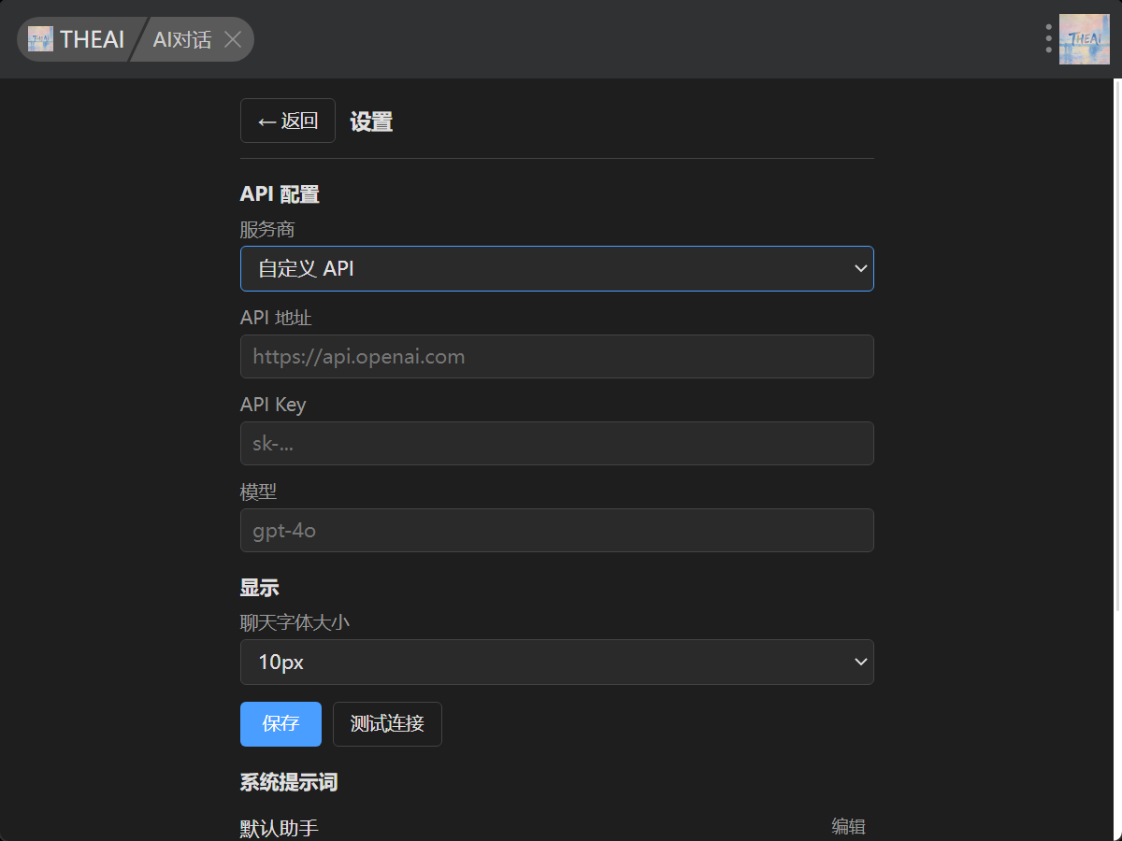Open the three-dot more options menu
Screen dimensions: 1122x841
pyautogui.click(x=1048, y=39)
